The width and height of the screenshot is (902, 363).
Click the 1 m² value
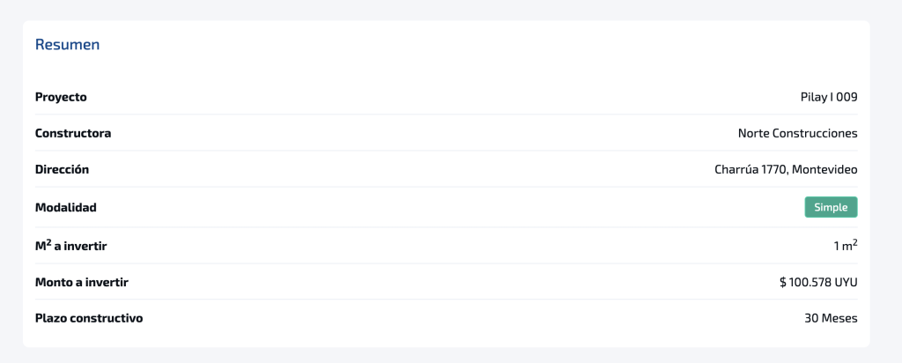coord(847,246)
